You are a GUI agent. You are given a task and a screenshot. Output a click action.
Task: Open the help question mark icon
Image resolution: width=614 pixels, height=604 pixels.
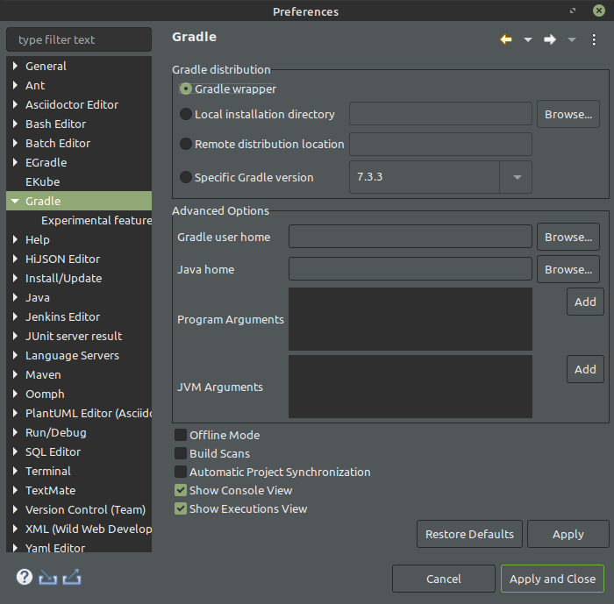point(25,577)
